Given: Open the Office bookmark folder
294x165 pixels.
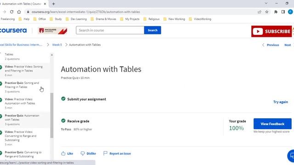Looking at the screenshot, I should (x=40, y=19).
